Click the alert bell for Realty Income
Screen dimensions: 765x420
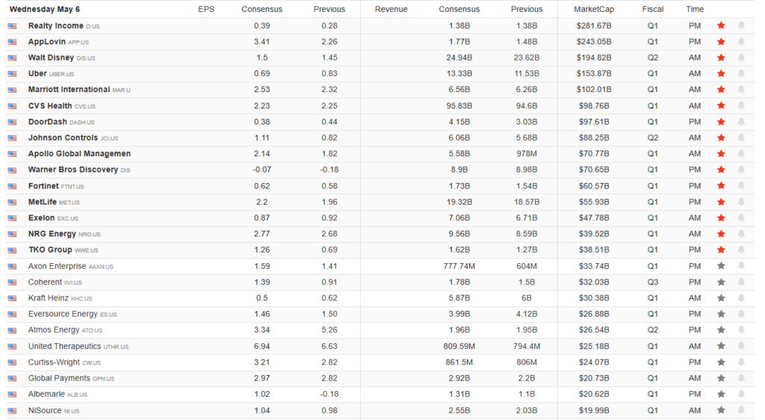coord(741,25)
